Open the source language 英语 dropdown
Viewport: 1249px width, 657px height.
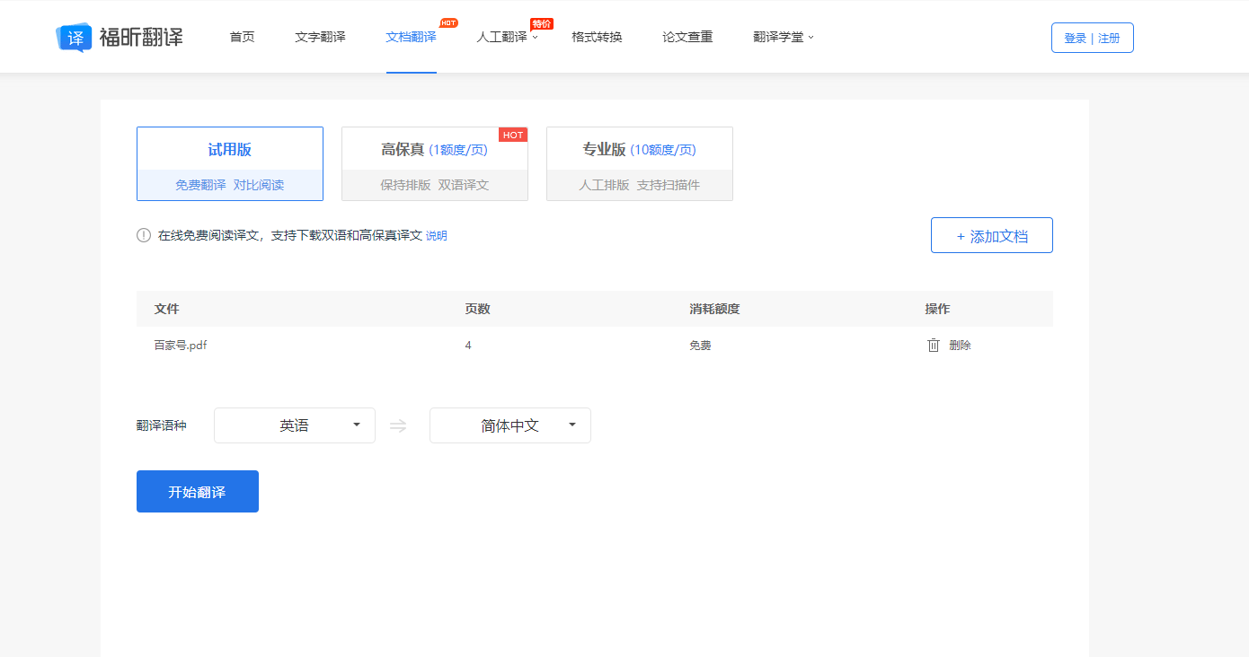tap(295, 425)
